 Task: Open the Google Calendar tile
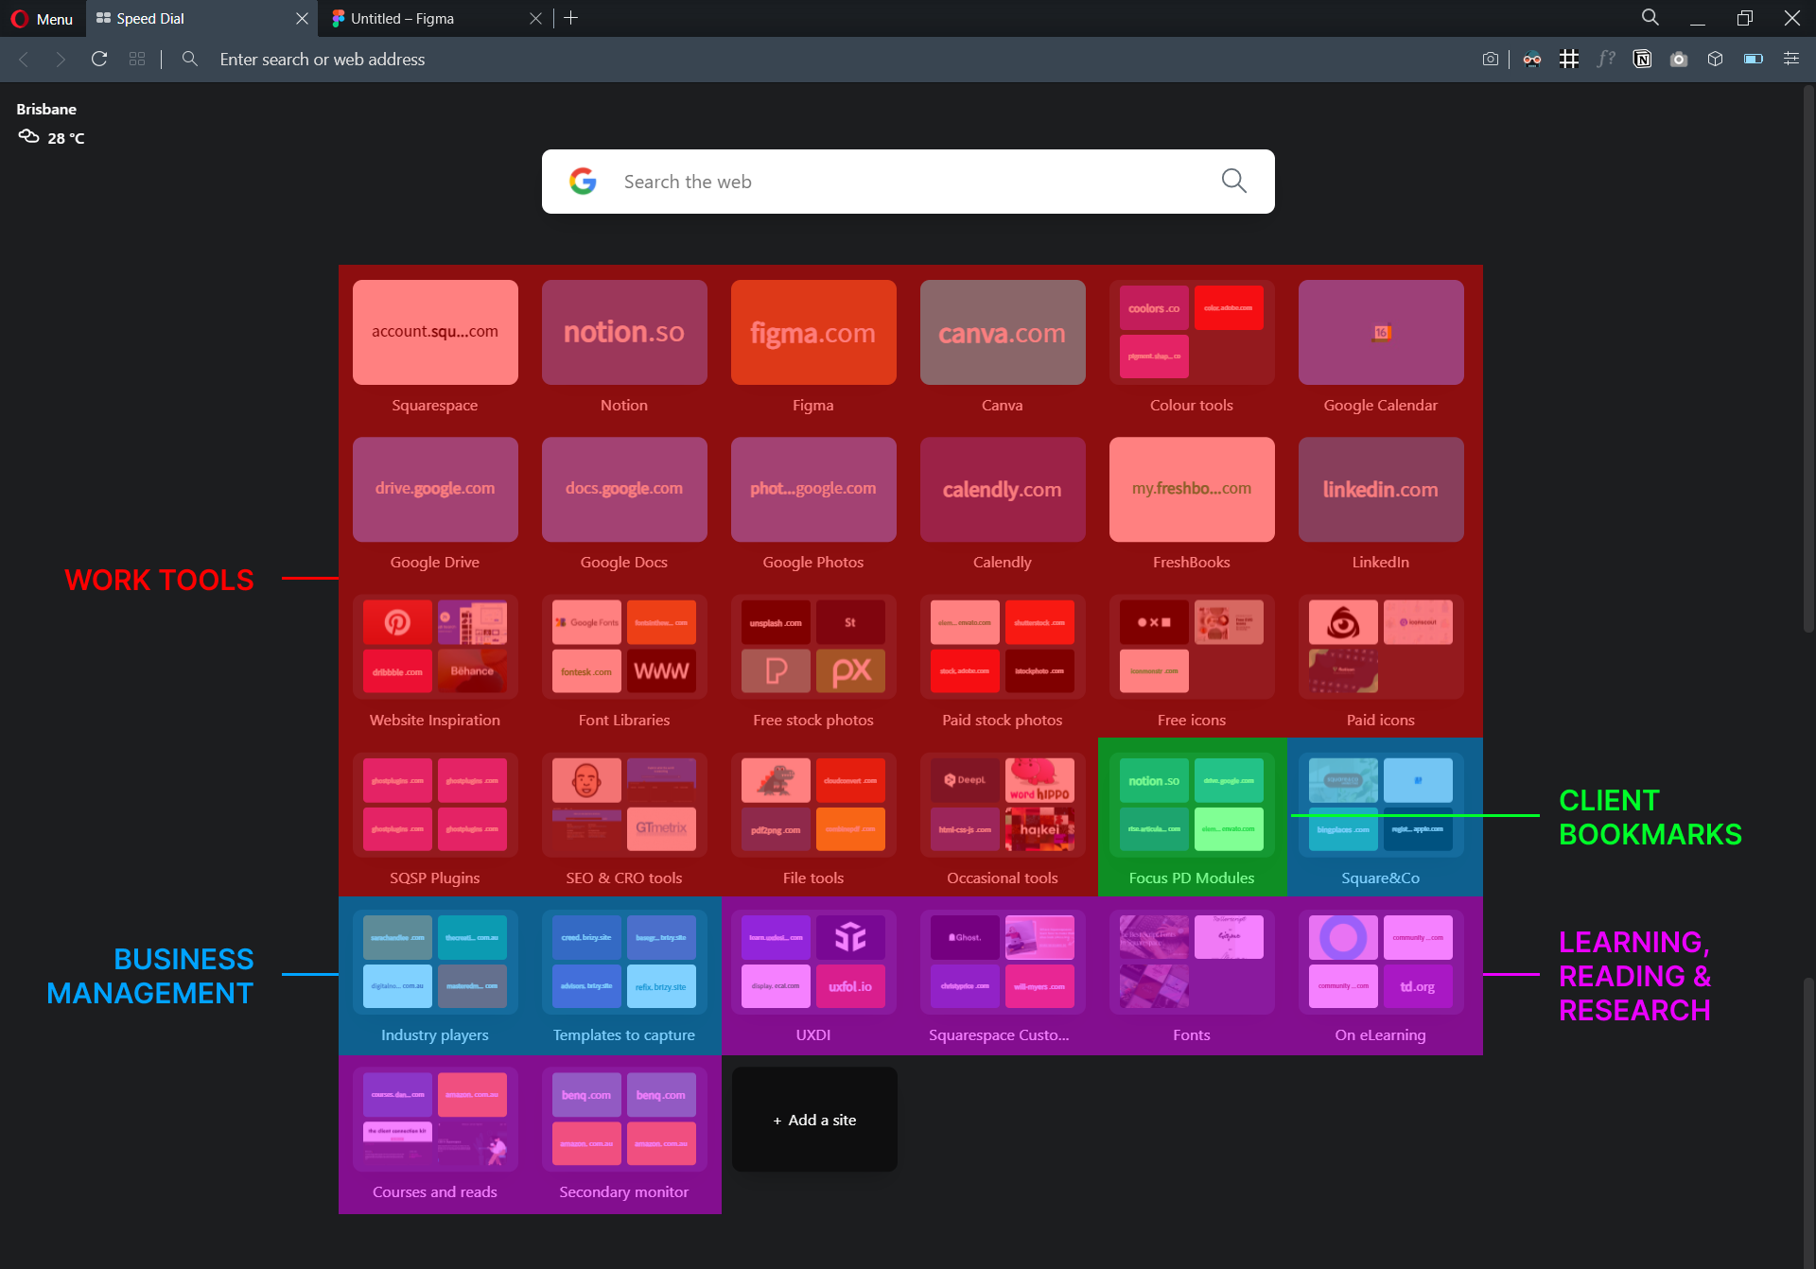click(x=1381, y=332)
